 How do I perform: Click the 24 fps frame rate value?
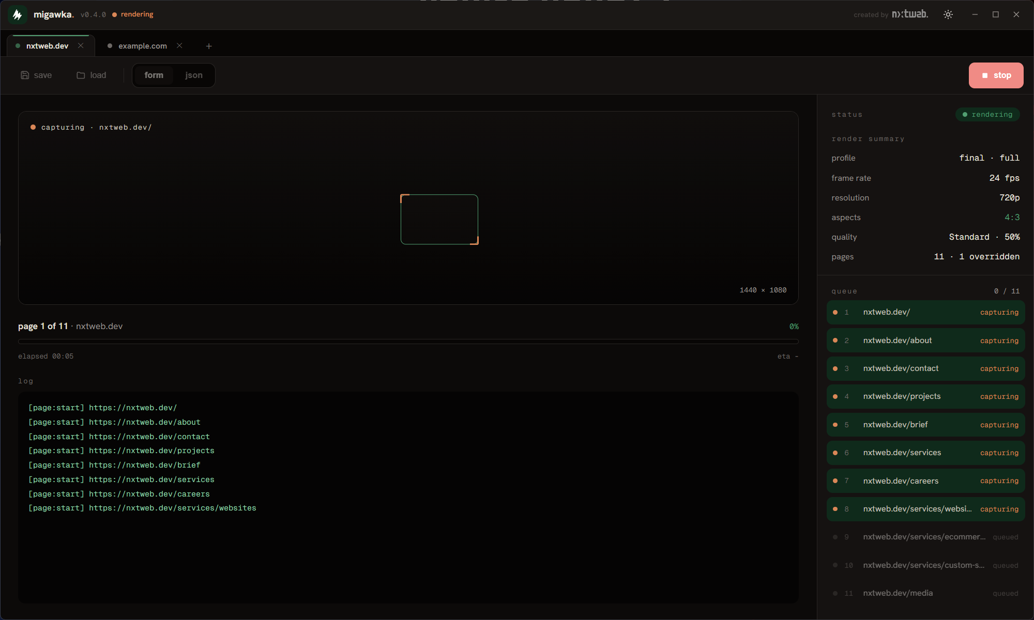[x=1004, y=178]
